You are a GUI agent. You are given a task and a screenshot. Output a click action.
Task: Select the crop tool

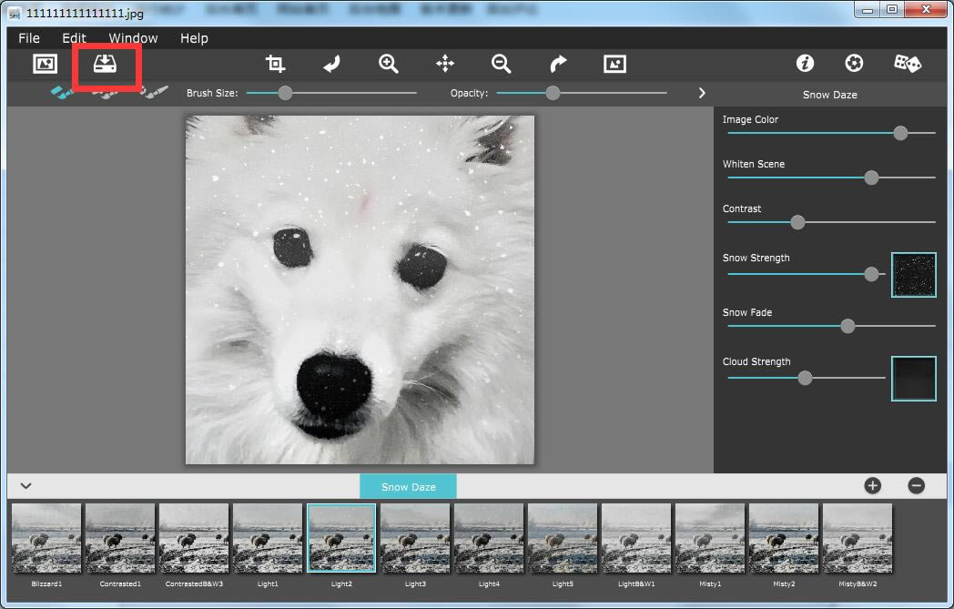tap(275, 64)
